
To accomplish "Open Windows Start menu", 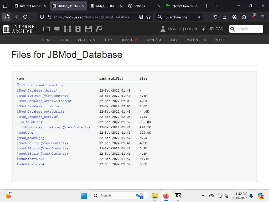I will [84, 196].
